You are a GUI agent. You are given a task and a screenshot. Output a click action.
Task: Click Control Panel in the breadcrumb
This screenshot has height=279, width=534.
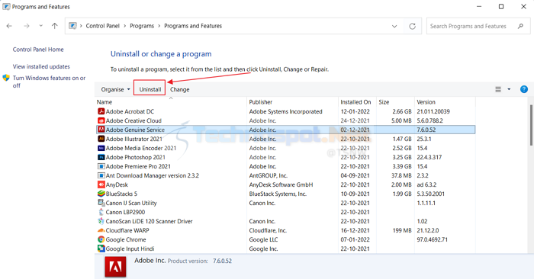102,26
